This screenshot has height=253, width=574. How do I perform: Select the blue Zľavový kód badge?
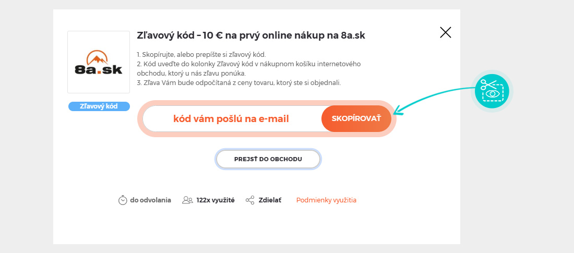tap(99, 106)
